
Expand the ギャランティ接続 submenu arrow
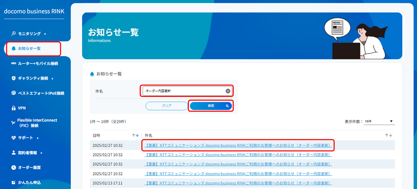tap(52, 79)
